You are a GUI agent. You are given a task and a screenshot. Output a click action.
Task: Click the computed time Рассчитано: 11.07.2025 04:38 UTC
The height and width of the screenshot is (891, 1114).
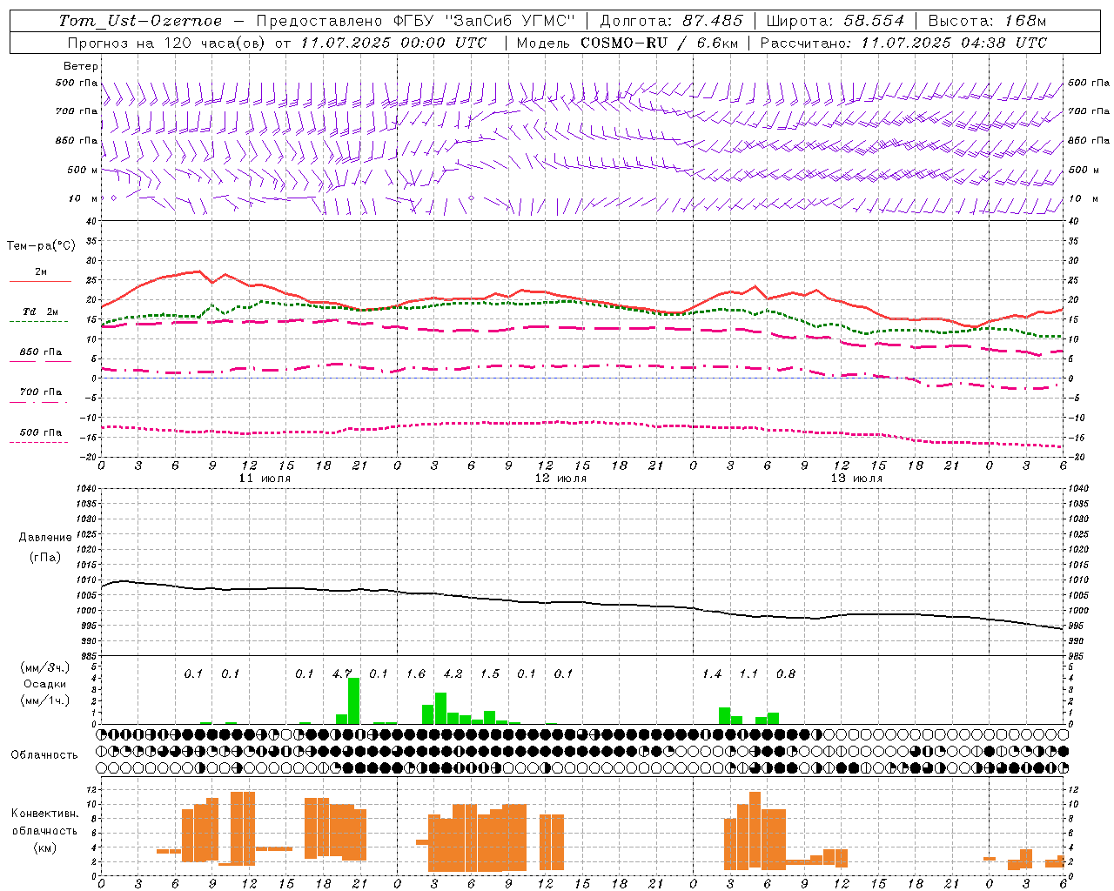pyautogui.click(x=903, y=43)
